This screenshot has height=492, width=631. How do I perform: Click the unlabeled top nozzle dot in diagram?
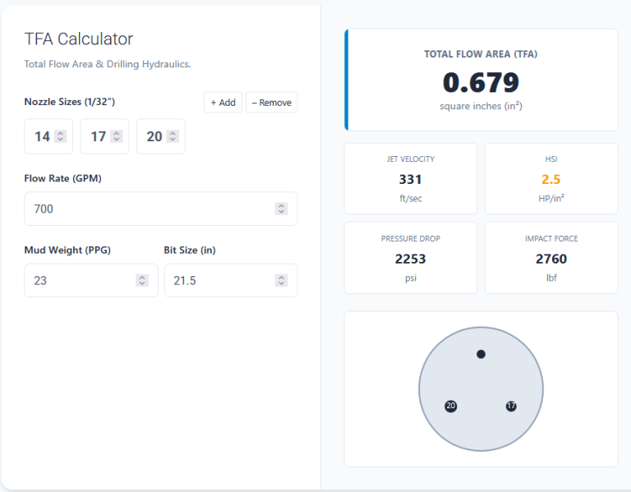[481, 354]
